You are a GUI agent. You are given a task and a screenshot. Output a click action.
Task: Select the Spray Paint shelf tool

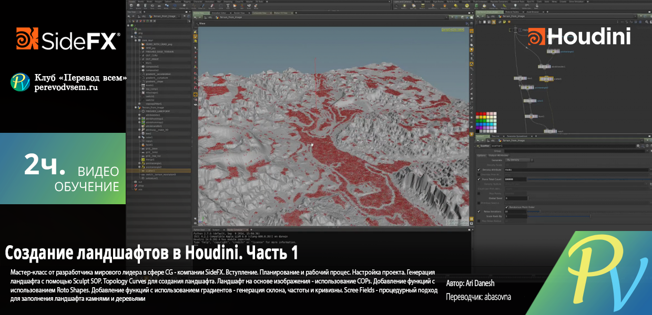(211, 6)
